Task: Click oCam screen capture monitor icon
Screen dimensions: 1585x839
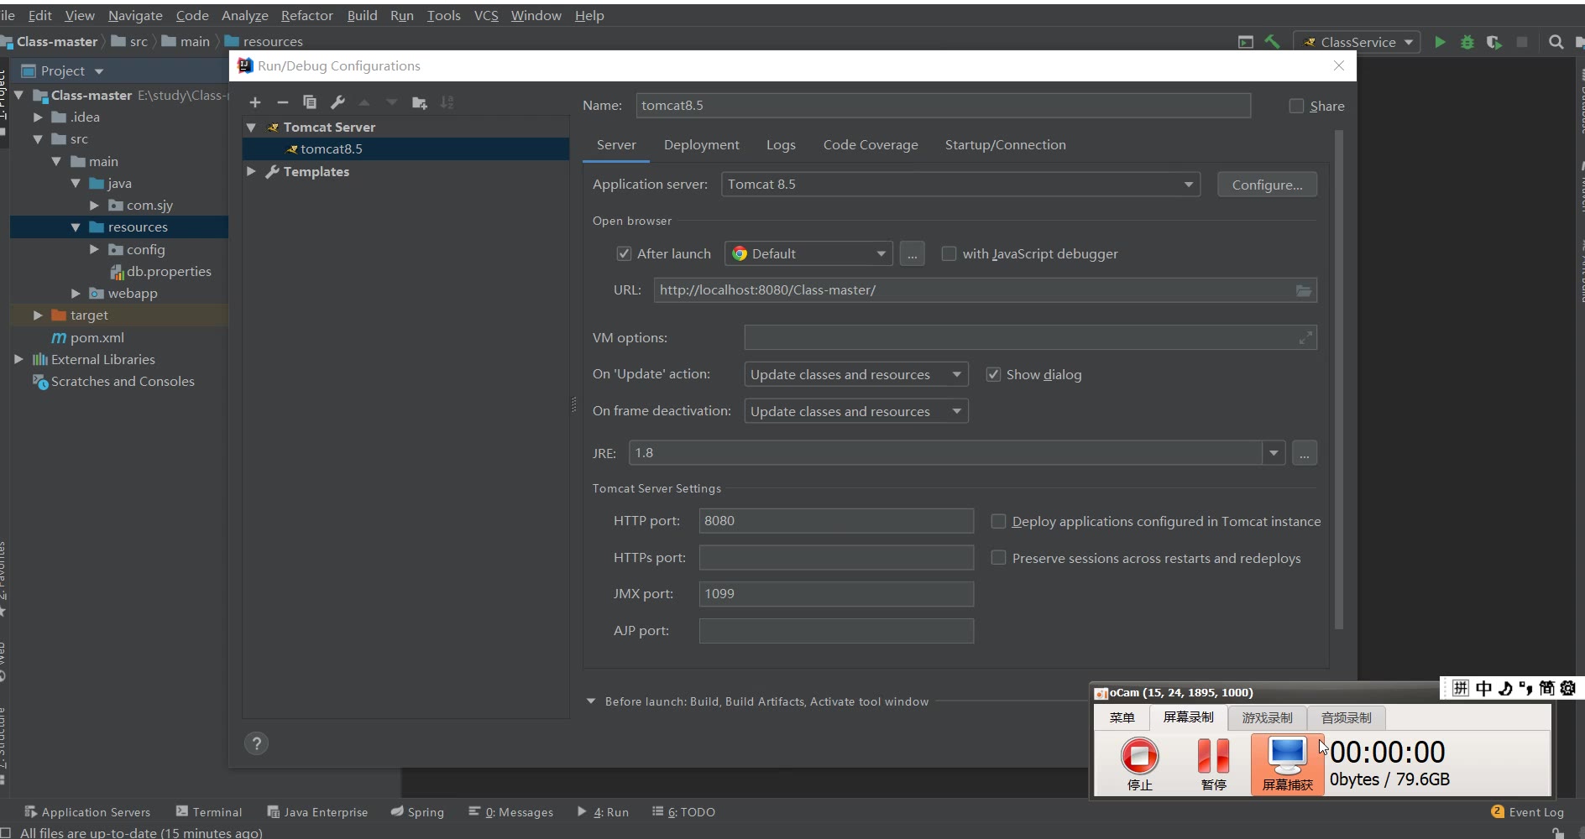Action: [x=1288, y=763]
